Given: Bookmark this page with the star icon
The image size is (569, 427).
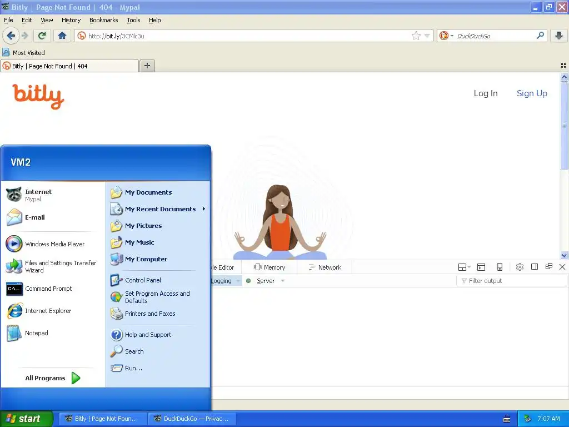Looking at the screenshot, I should click(x=416, y=36).
